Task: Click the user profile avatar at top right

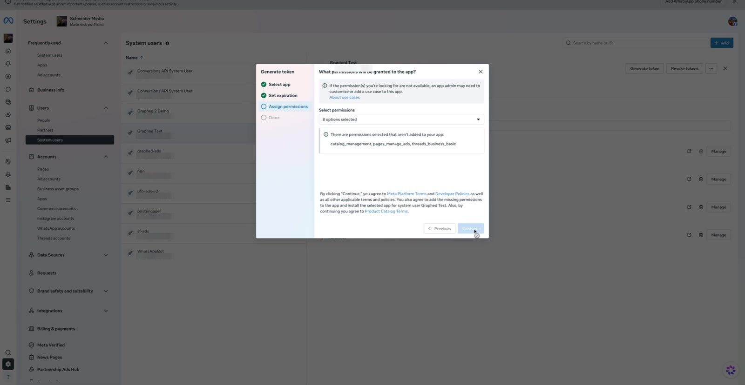Action: click(732, 21)
